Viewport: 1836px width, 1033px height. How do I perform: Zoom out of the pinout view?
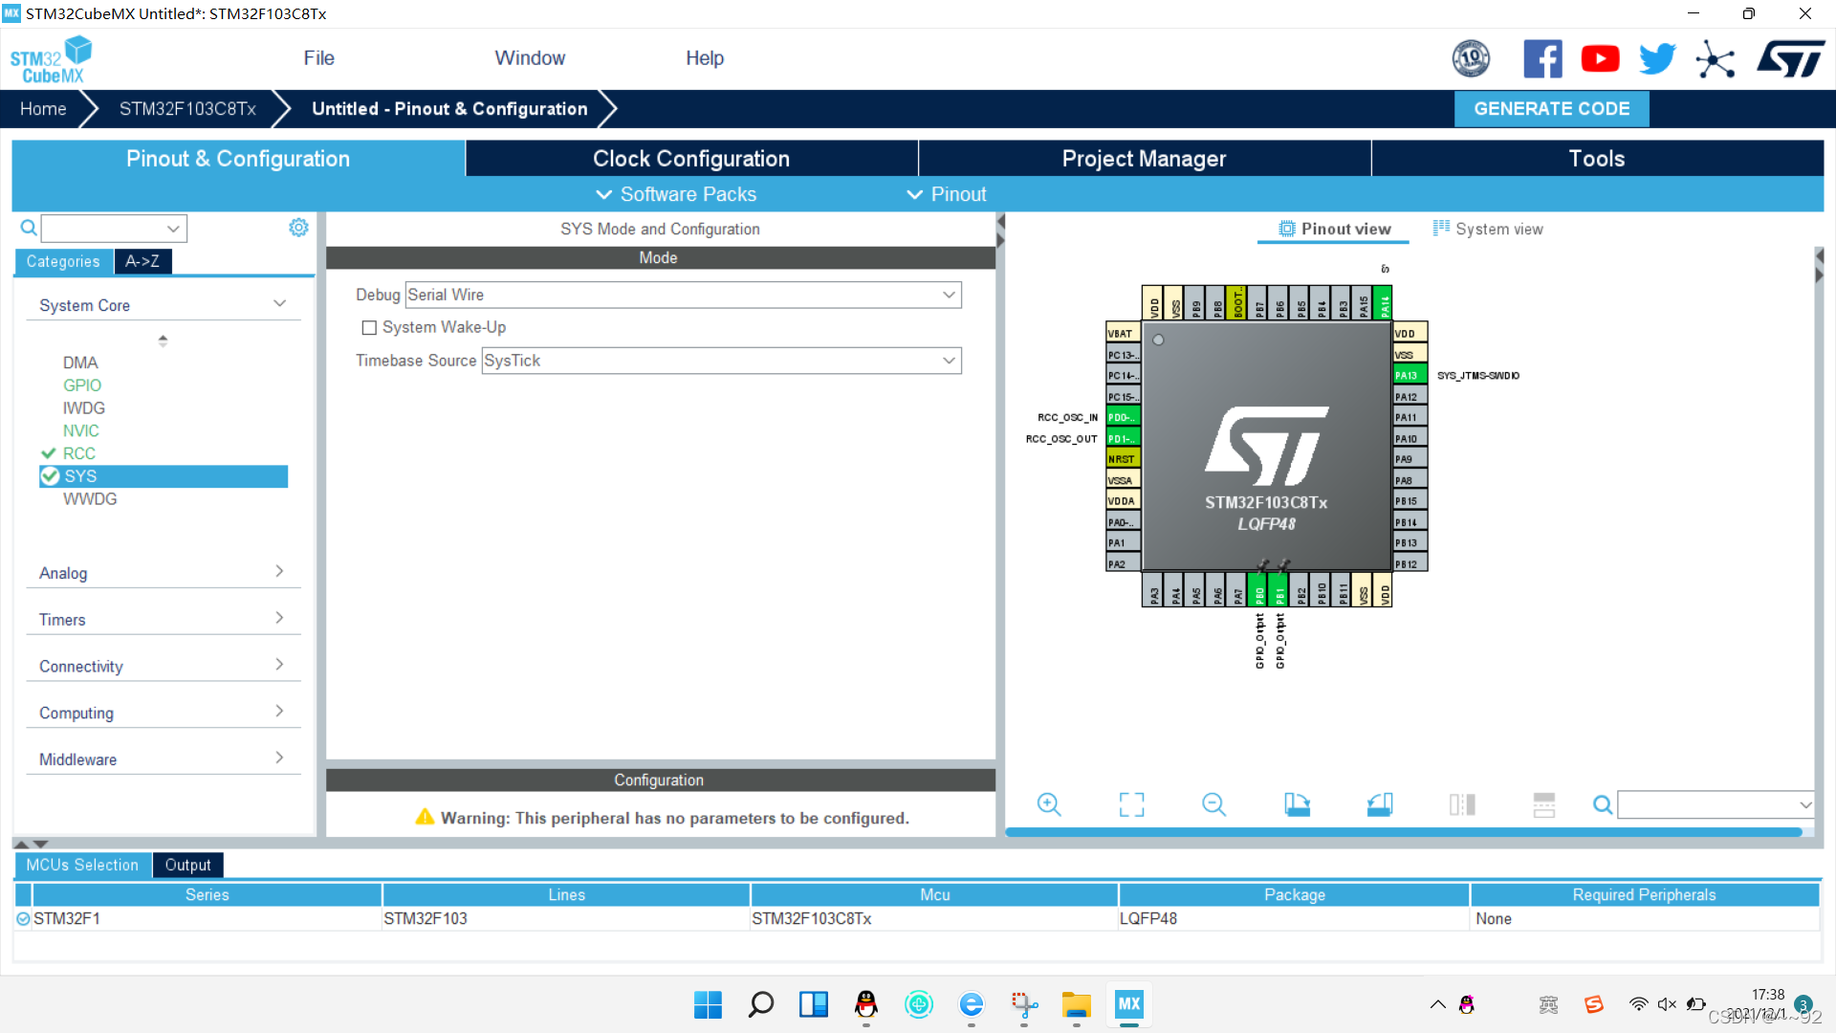pyautogui.click(x=1213, y=804)
